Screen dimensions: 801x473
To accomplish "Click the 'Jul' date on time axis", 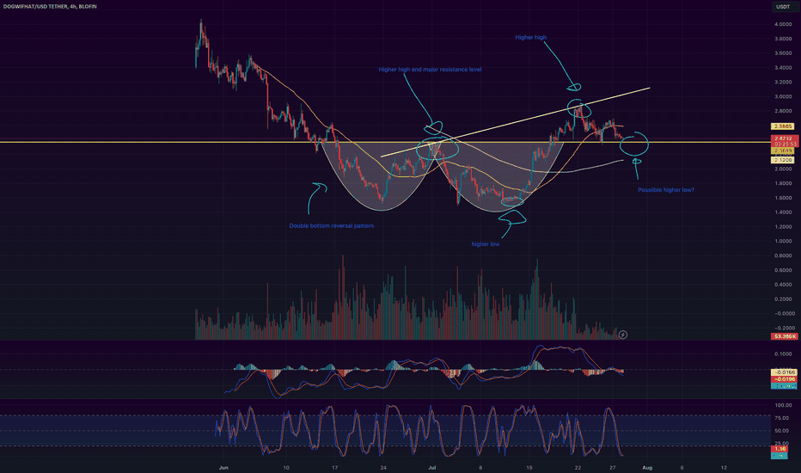I will click(x=432, y=467).
